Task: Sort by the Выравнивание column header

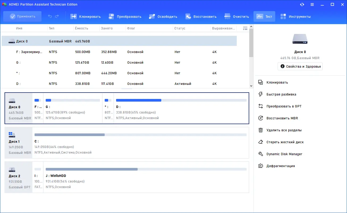Action: [224, 28]
